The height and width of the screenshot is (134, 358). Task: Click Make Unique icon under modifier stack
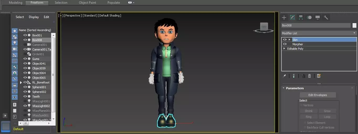pyautogui.click(x=303, y=76)
